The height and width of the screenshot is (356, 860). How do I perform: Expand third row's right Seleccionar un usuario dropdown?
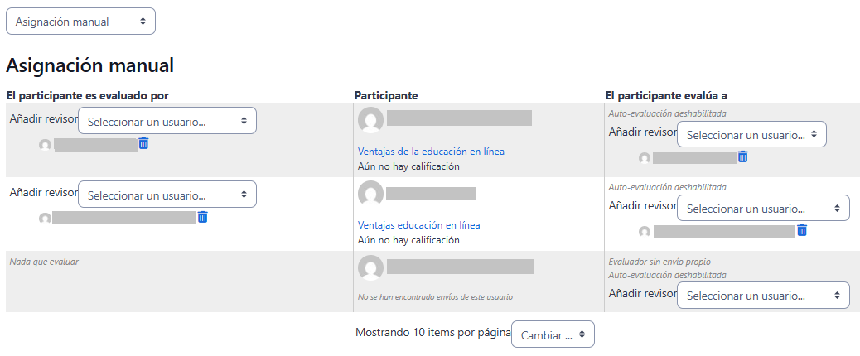point(763,296)
